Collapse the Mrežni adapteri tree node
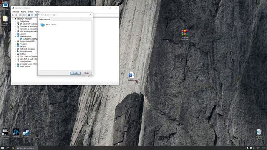Viewport: 267px width, 150px height. point(15,36)
